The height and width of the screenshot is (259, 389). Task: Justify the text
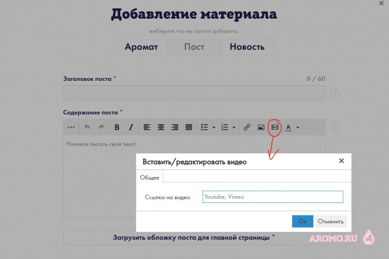point(189,127)
